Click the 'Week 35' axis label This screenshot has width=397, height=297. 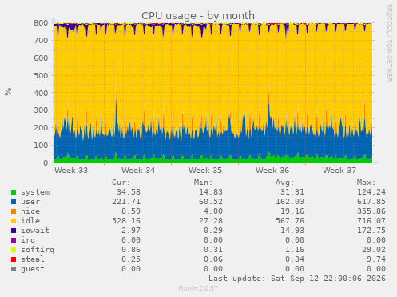[x=205, y=171]
